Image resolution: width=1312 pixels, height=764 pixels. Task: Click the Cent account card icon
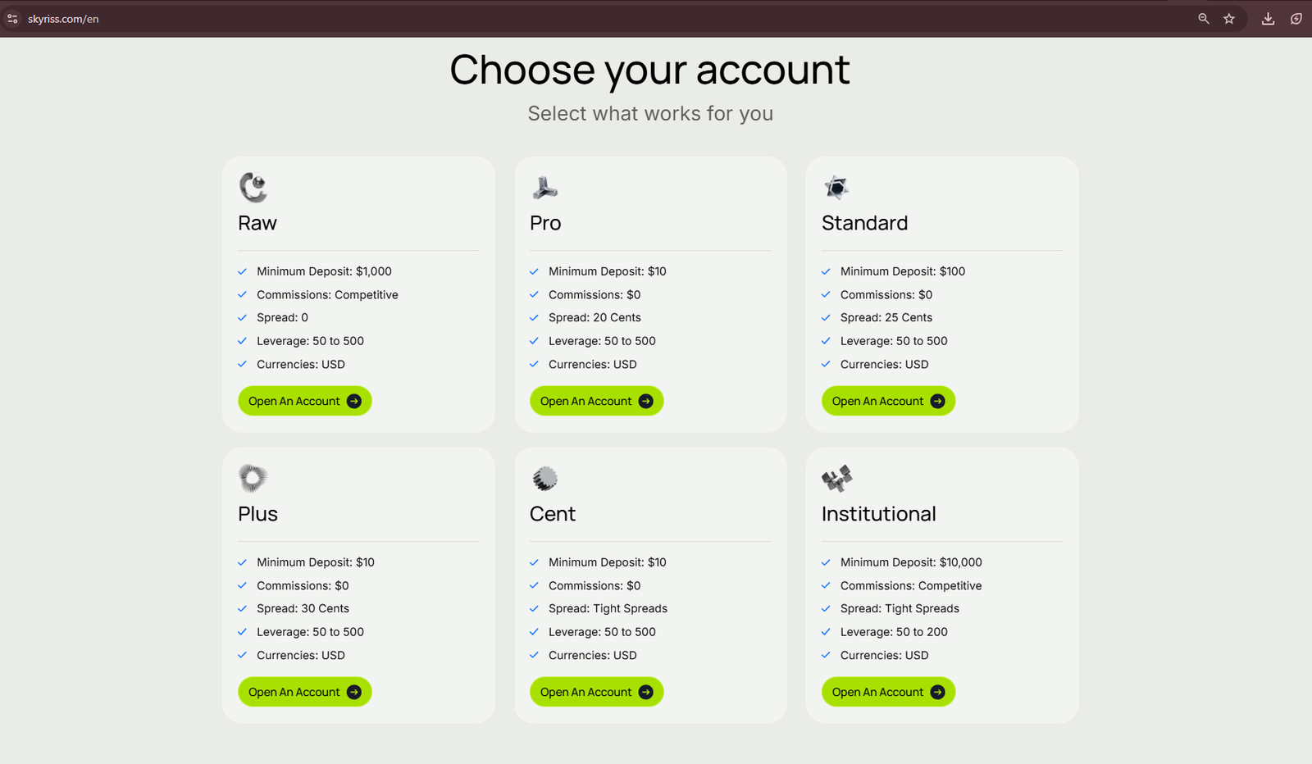pyautogui.click(x=545, y=478)
